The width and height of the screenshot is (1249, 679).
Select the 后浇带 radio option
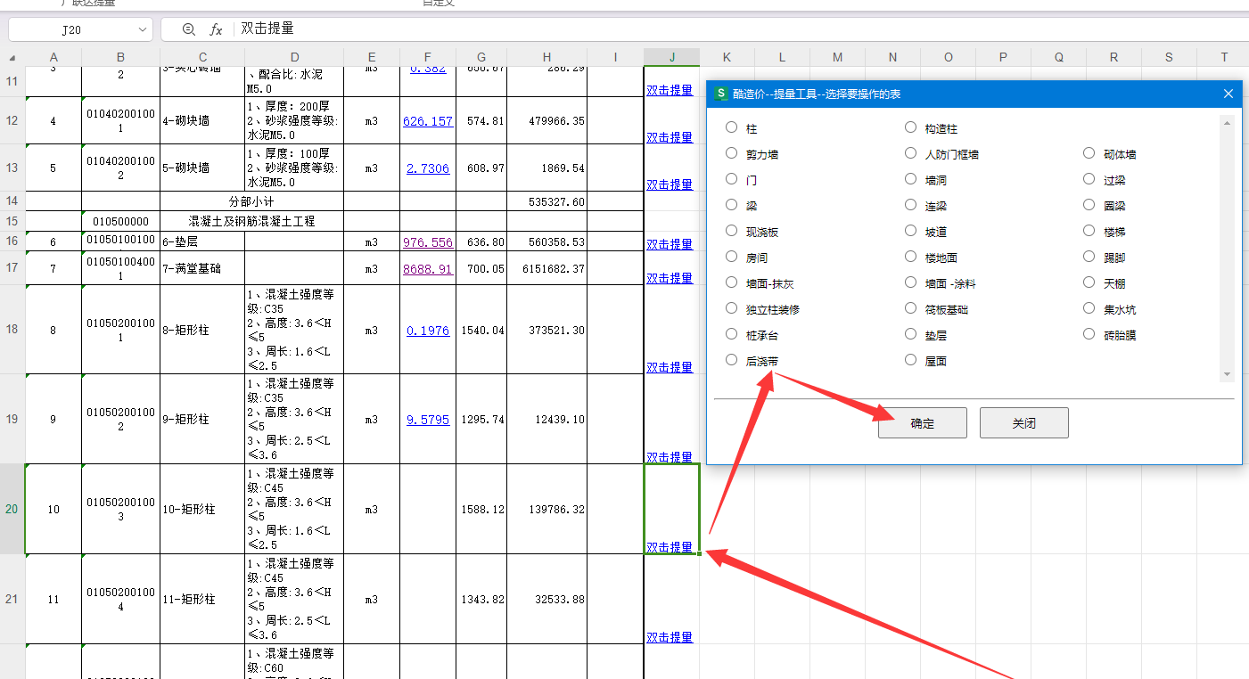[x=732, y=360]
